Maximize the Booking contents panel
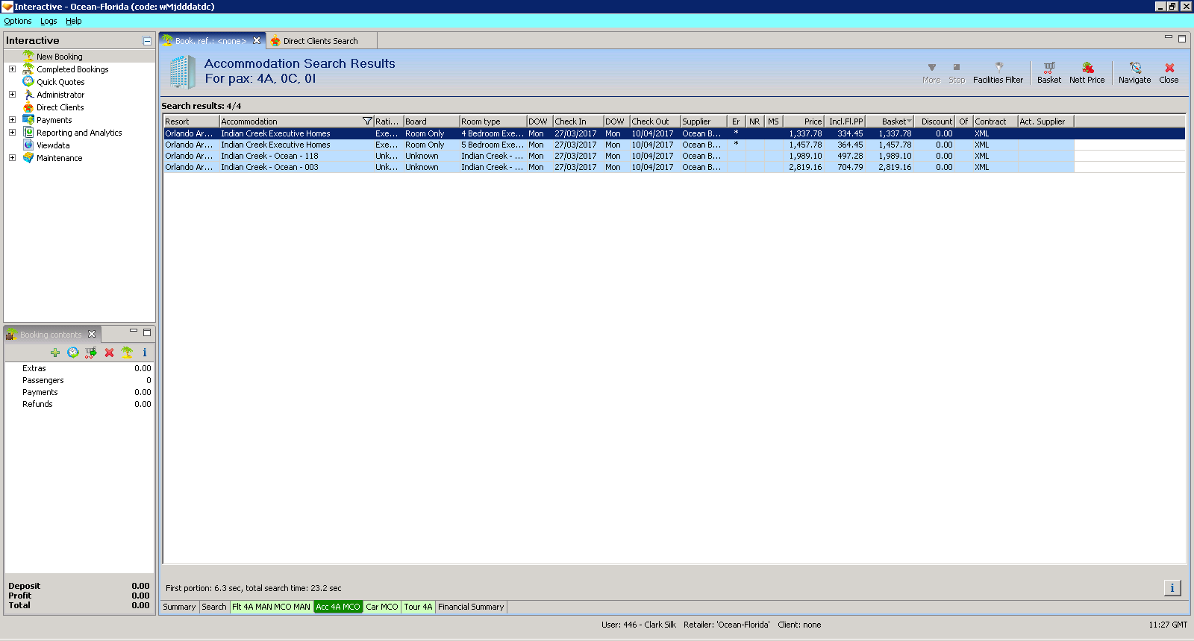The image size is (1194, 641). click(147, 332)
